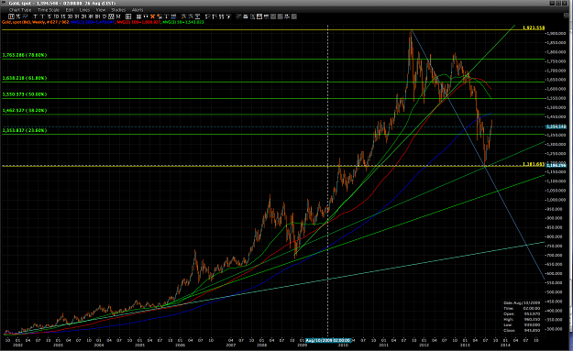This screenshot has width=573, height=351.
Task: Select the line chart type icon
Action: click(25, 16)
